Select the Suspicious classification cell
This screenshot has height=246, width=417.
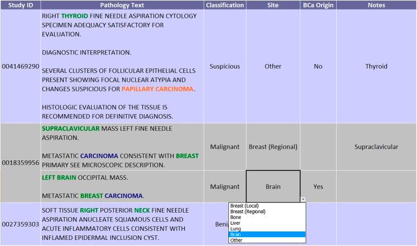[225, 66]
